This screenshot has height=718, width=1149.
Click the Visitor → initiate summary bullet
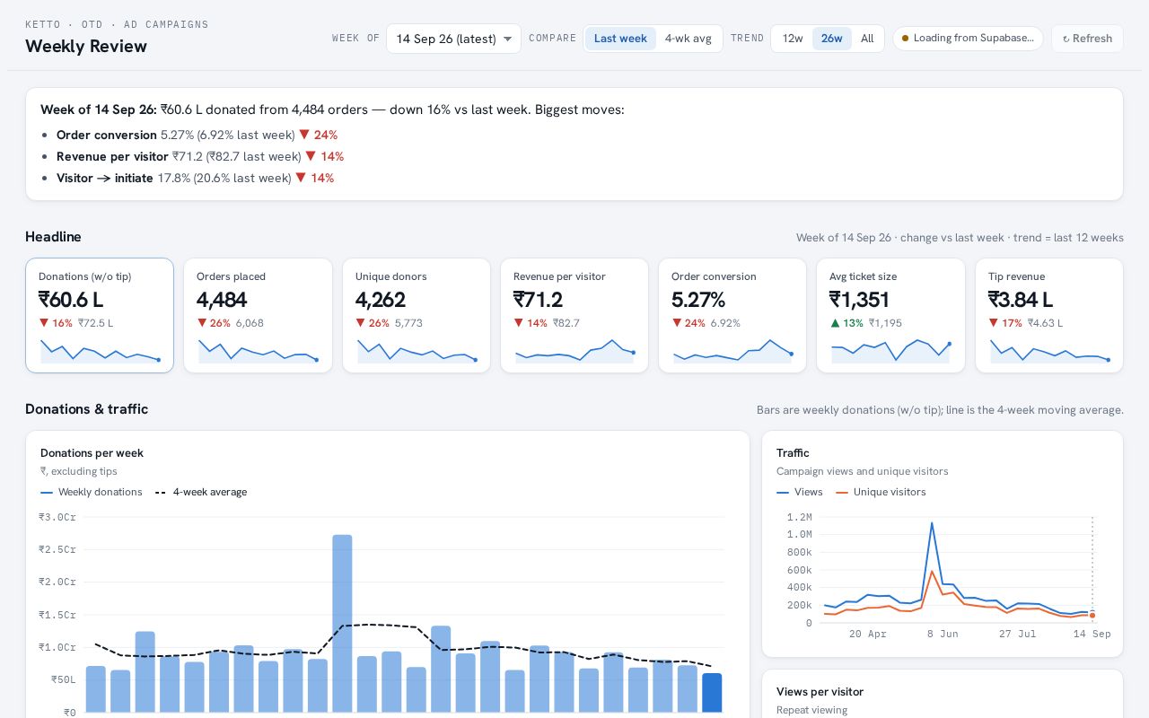[195, 178]
